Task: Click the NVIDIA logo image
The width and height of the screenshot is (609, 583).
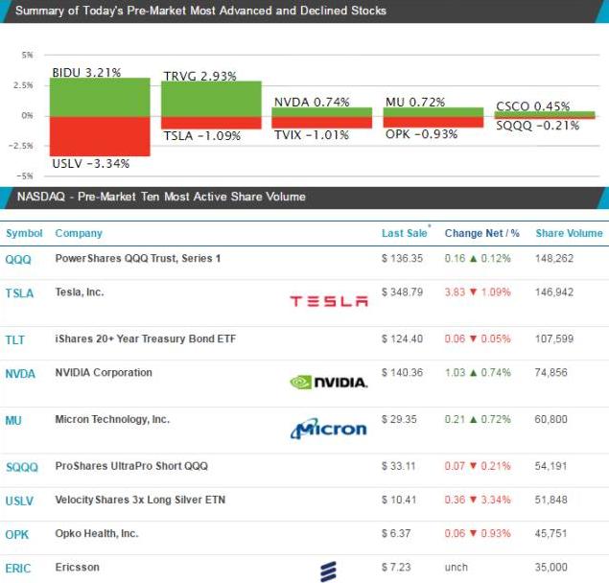Action: point(329,383)
